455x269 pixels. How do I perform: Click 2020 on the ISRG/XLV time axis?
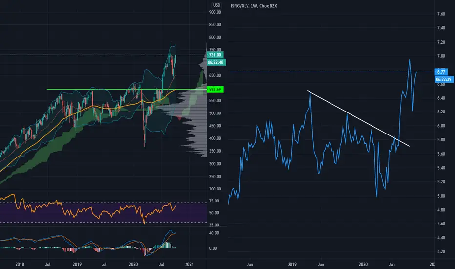tap(363, 264)
